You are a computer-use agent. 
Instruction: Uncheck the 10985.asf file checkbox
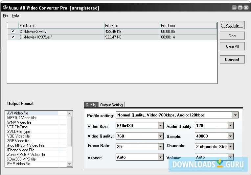coord(13,37)
